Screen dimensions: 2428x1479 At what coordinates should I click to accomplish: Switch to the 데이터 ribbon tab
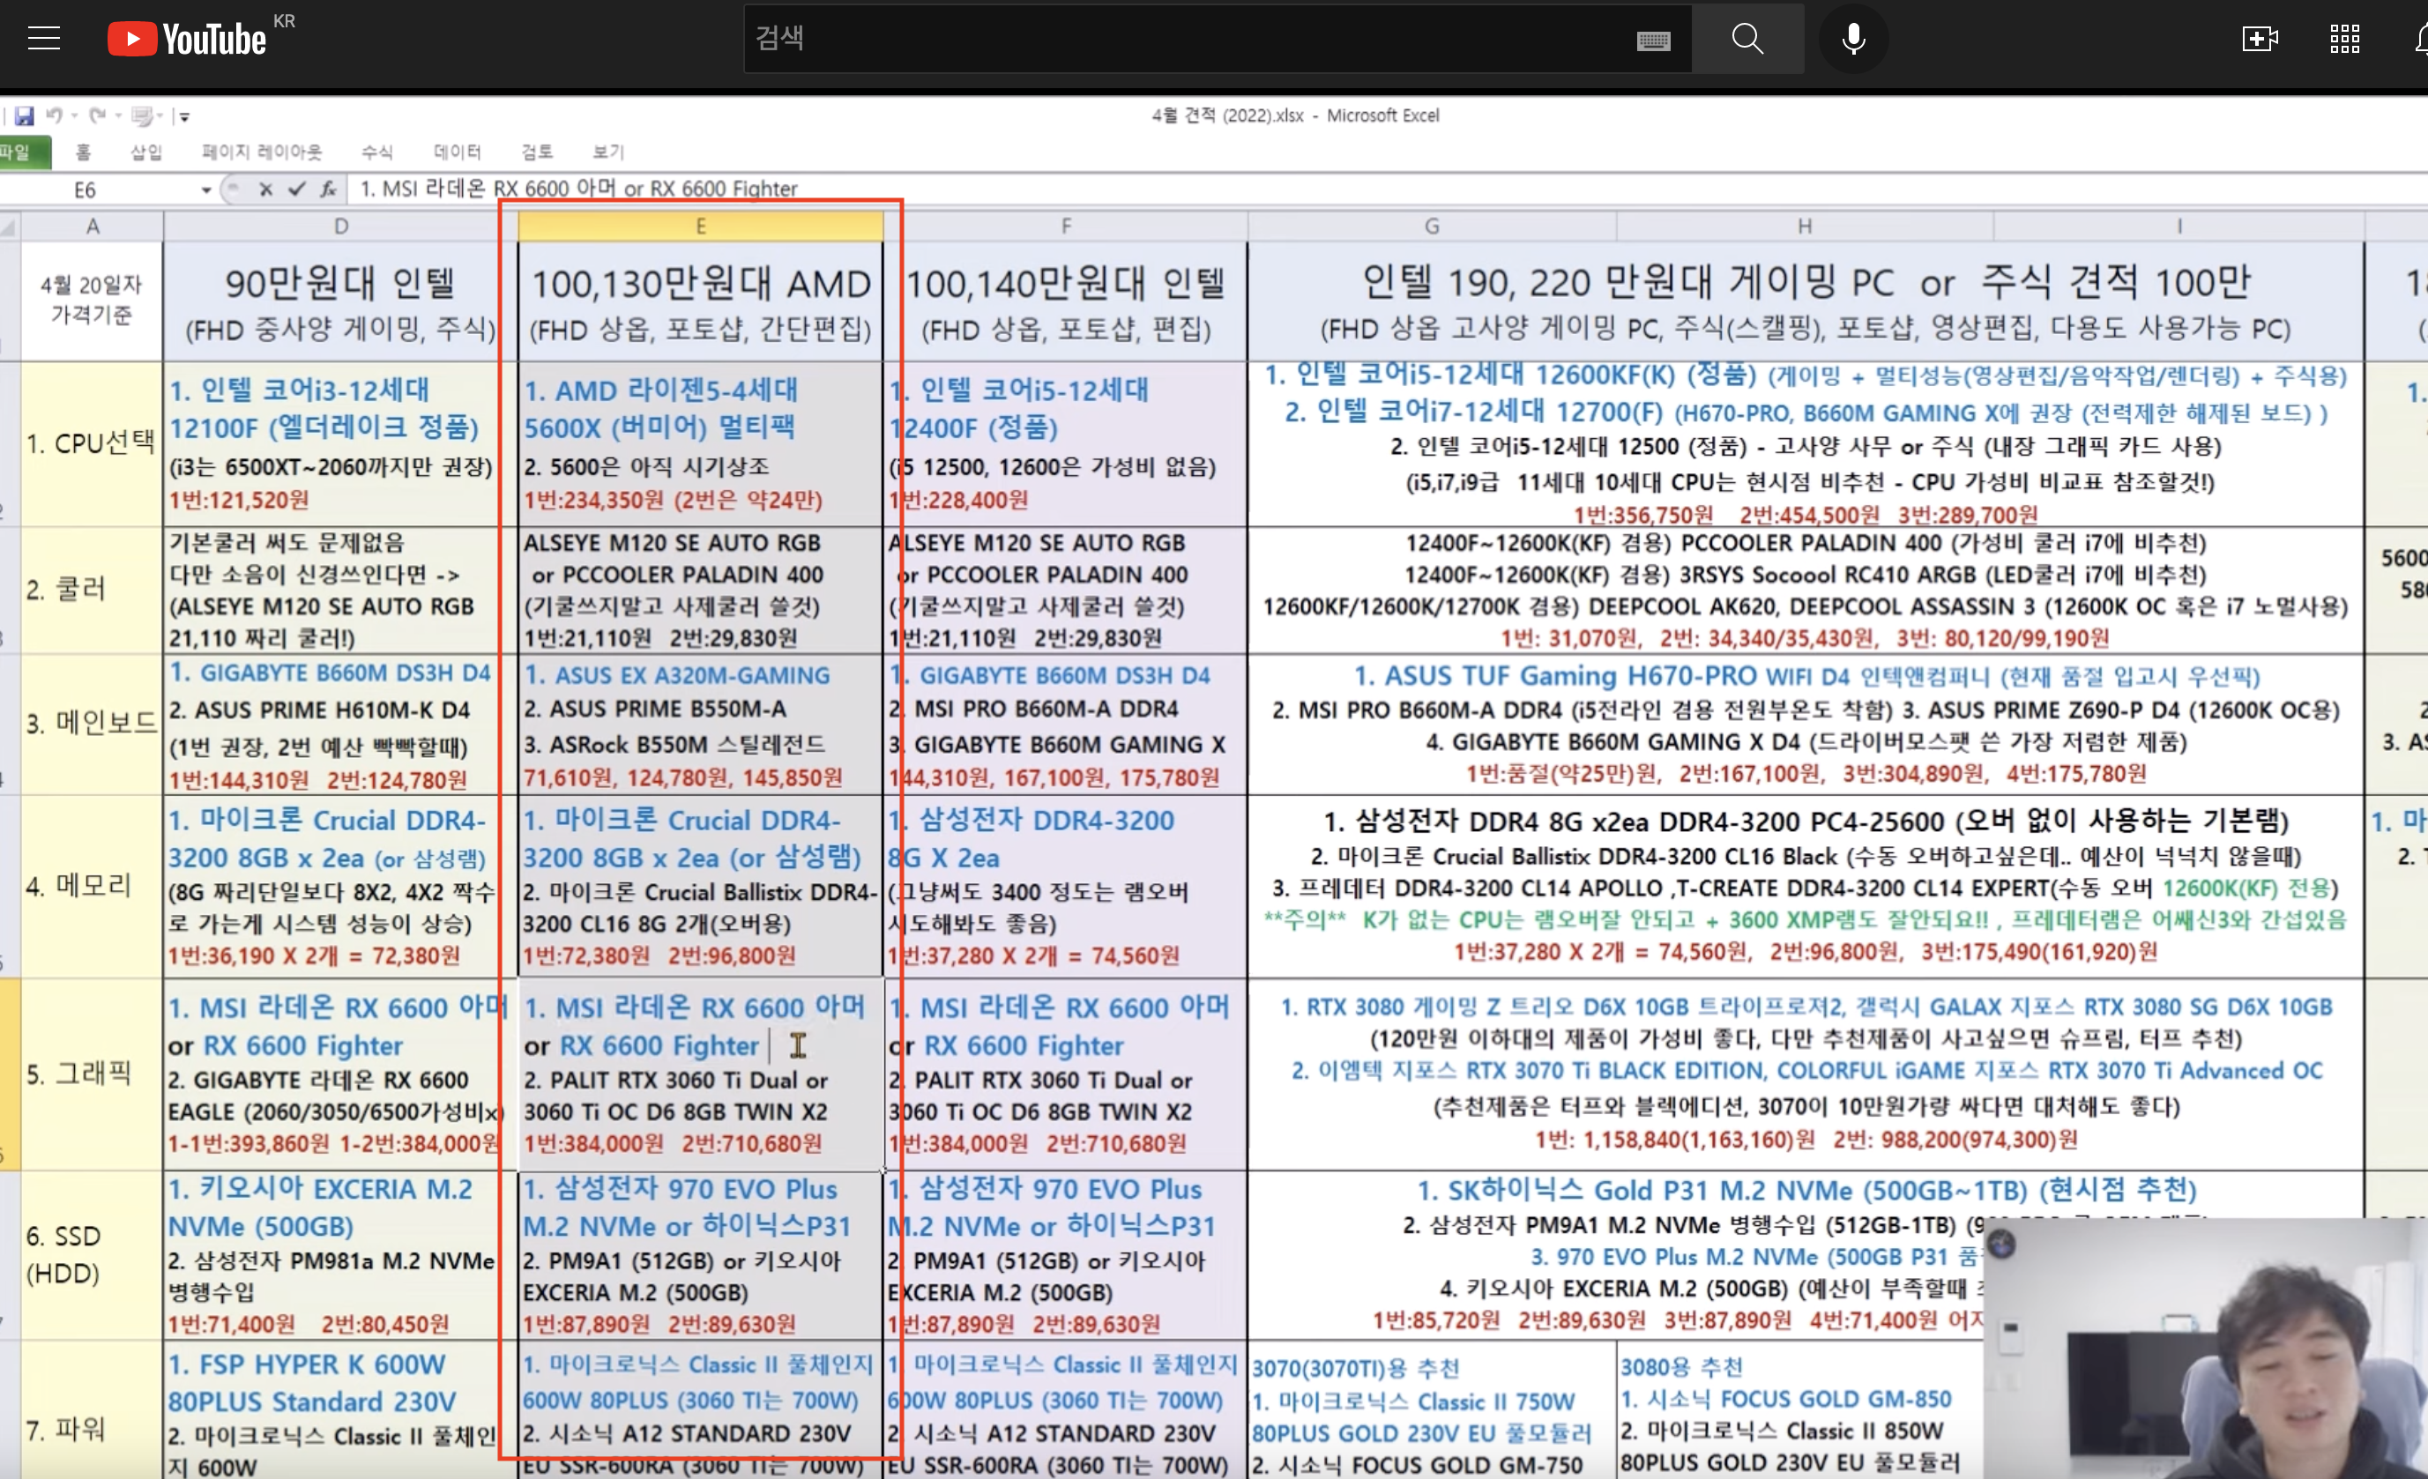pyautogui.click(x=458, y=152)
